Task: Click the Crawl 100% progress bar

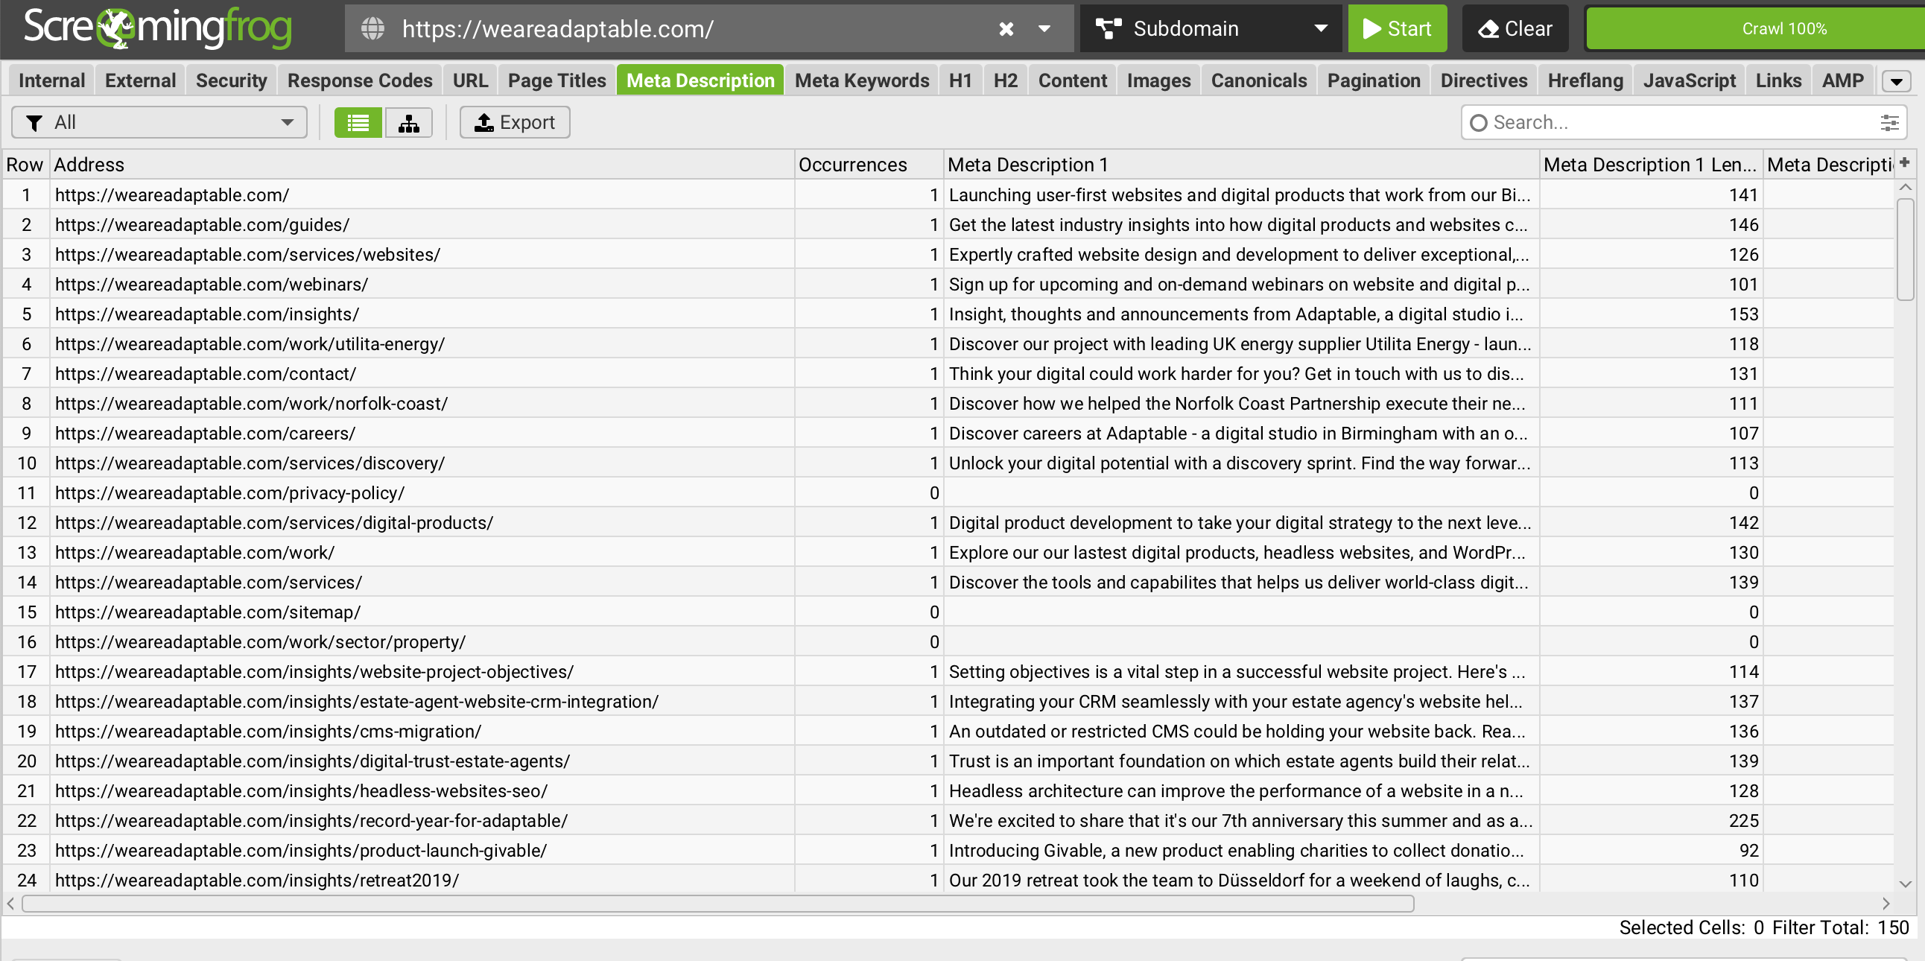Action: [1783, 29]
